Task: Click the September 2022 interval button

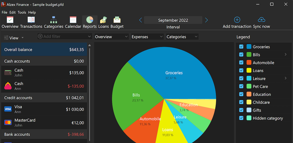Action: pyautogui.click(x=173, y=20)
